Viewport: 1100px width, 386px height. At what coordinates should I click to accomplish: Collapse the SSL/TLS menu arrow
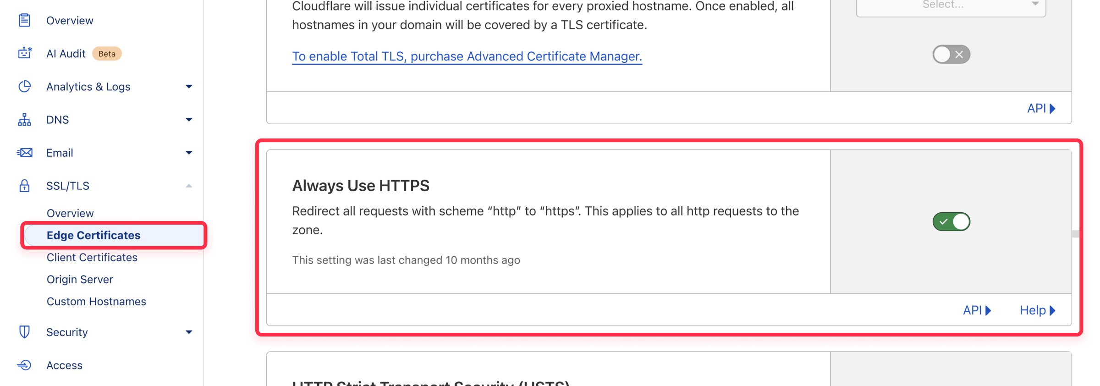tap(189, 186)
